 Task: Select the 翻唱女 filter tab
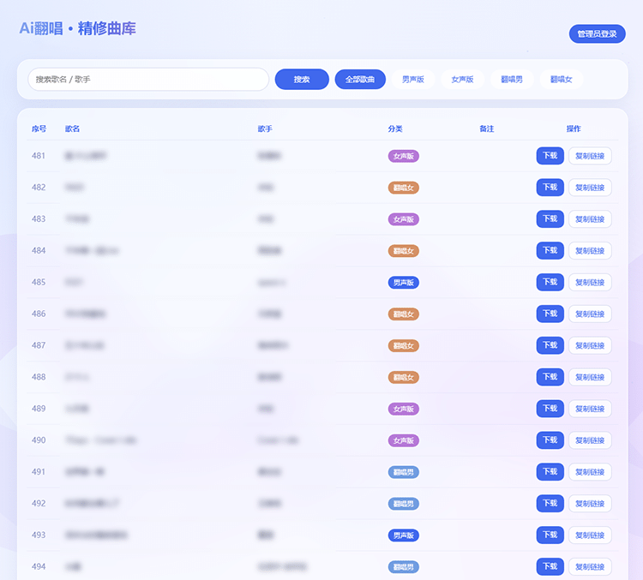(x=561, y=79)
